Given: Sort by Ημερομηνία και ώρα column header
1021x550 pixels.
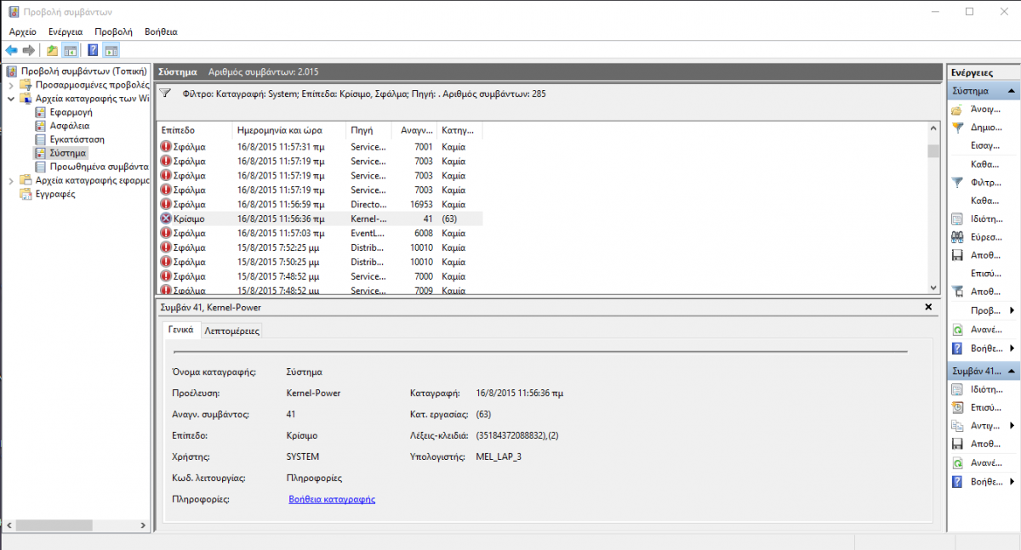Looking at the screenshot, I should (289, 131).
